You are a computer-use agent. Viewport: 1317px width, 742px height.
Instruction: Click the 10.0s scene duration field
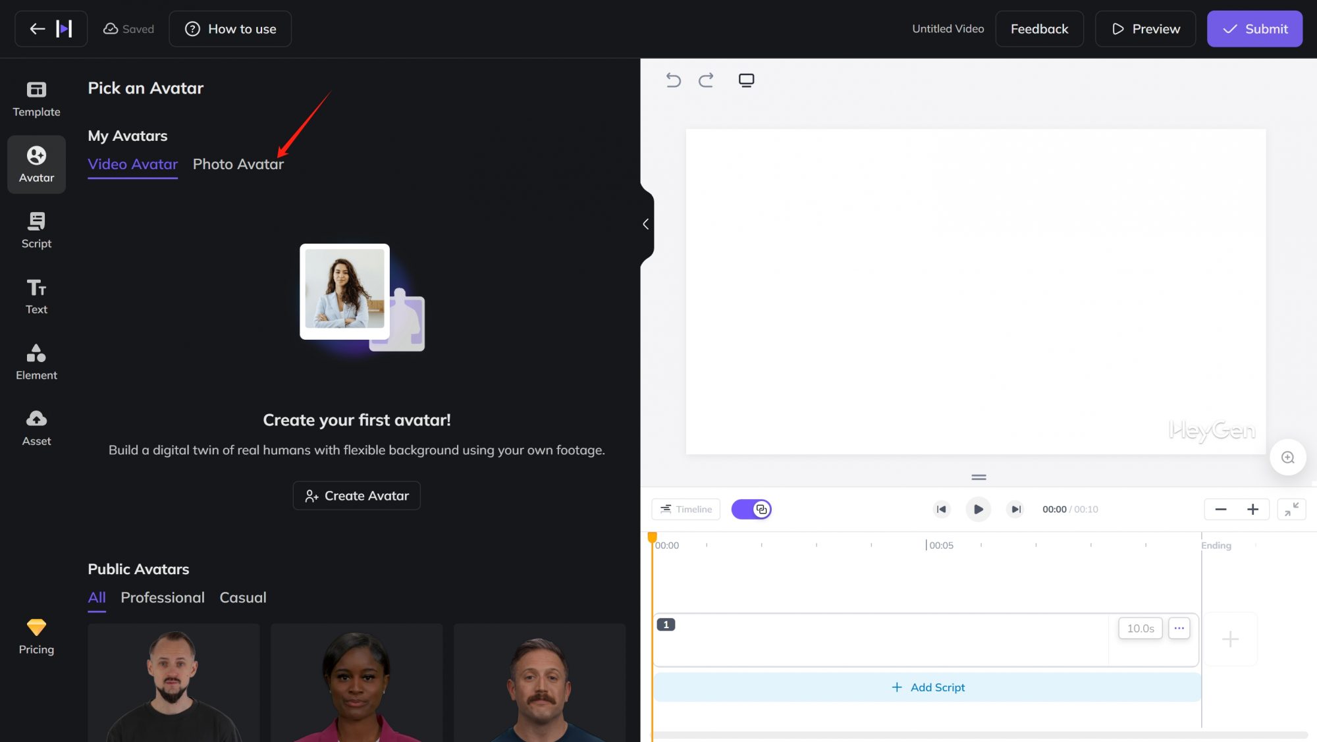pyautogui.click(x=1140, y=628)
